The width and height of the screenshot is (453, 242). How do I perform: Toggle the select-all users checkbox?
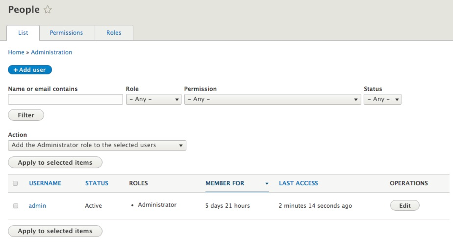point(15,183)
